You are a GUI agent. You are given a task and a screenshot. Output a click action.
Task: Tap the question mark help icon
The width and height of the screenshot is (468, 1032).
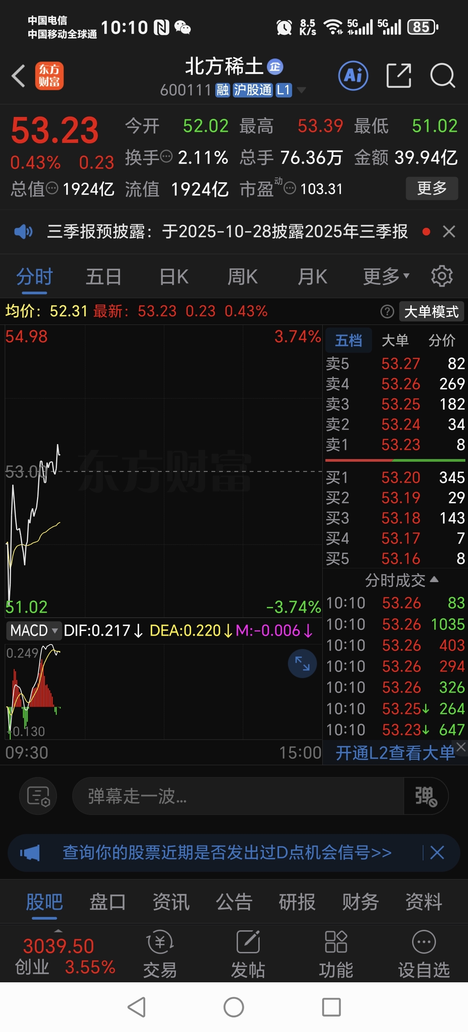point(387,311)
